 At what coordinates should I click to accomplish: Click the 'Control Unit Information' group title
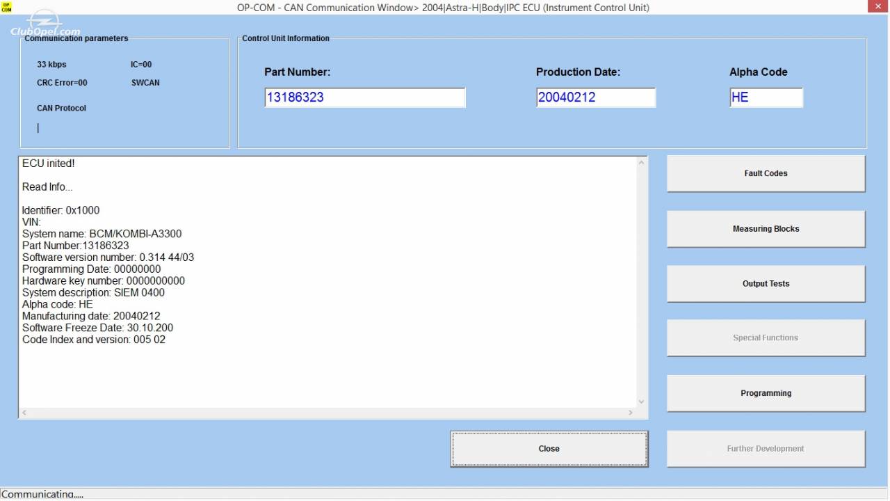pyautogui.click(x=286, y=38)
